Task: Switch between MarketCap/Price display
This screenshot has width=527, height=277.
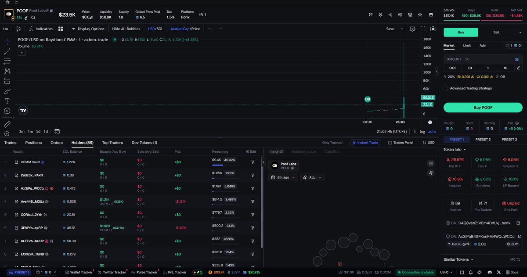Action: (185, 29)
